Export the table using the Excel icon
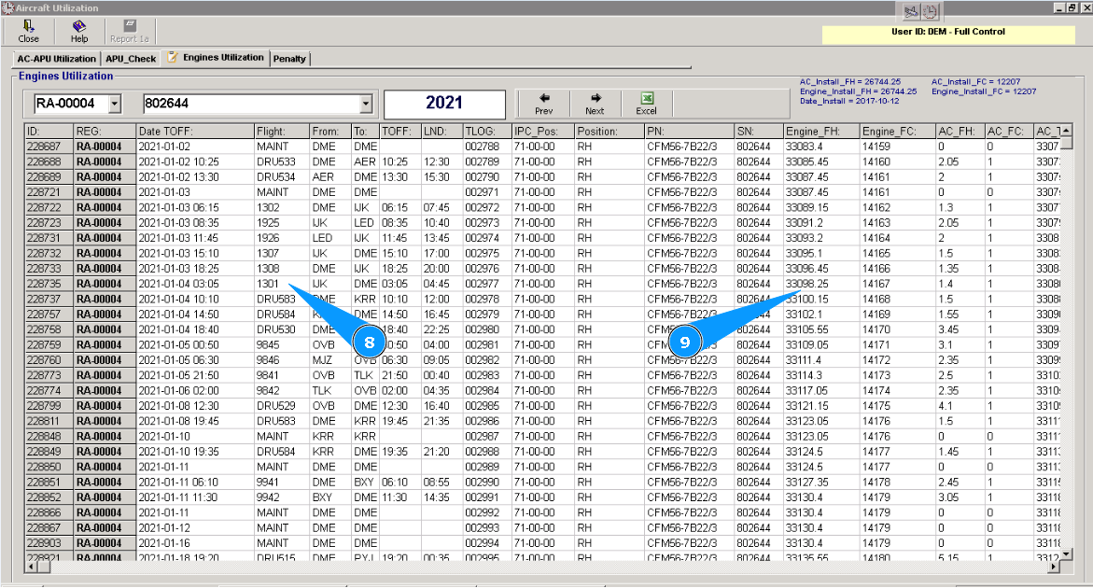Image resolution: width=1093 pixels, height=588 pixels. 646,98
